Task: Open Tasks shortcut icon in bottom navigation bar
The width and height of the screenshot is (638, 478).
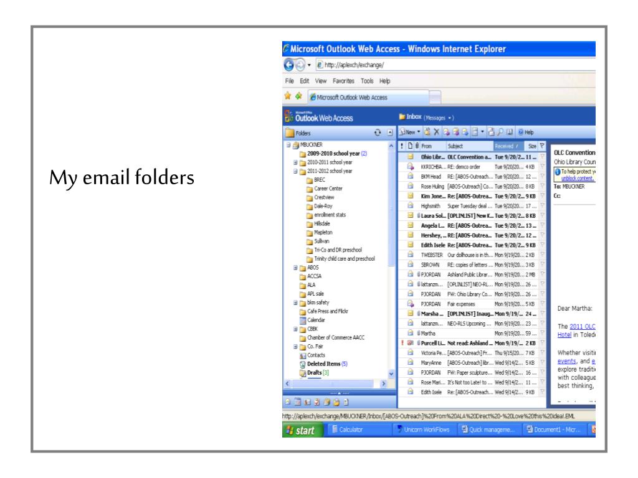Action: pyautogui.click(x=317, y=402)
